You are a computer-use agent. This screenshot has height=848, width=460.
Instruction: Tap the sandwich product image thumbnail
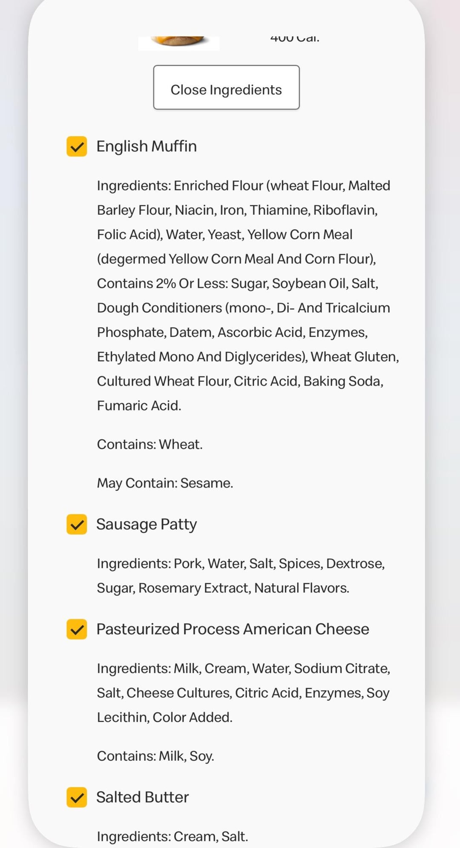coord(179,43)
